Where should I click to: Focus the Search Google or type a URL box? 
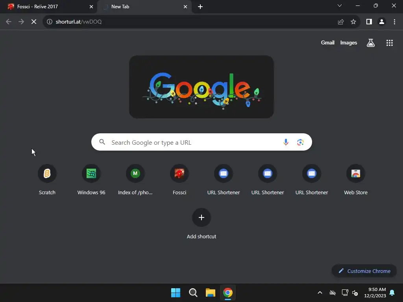click(x=201, y=142)
